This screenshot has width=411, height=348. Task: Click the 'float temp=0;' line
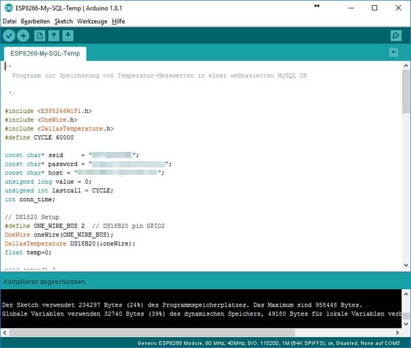28,253
